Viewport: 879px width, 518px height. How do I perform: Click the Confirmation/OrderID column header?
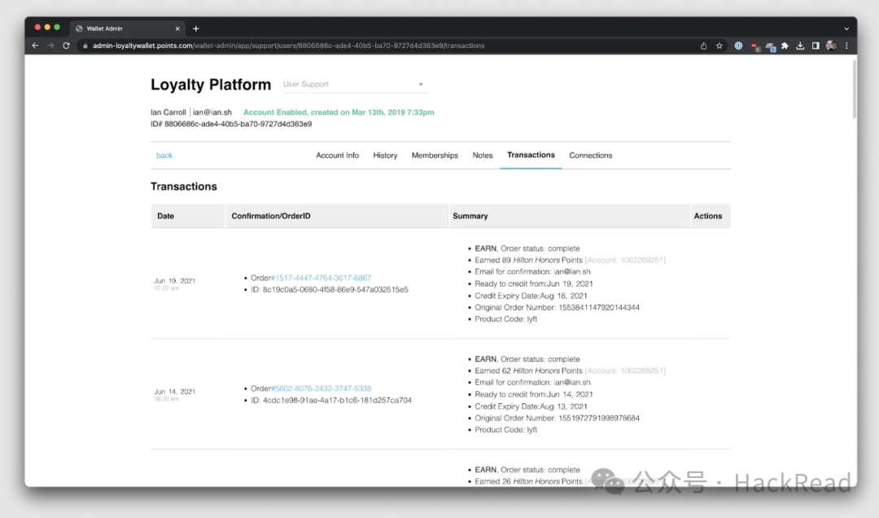337,216
